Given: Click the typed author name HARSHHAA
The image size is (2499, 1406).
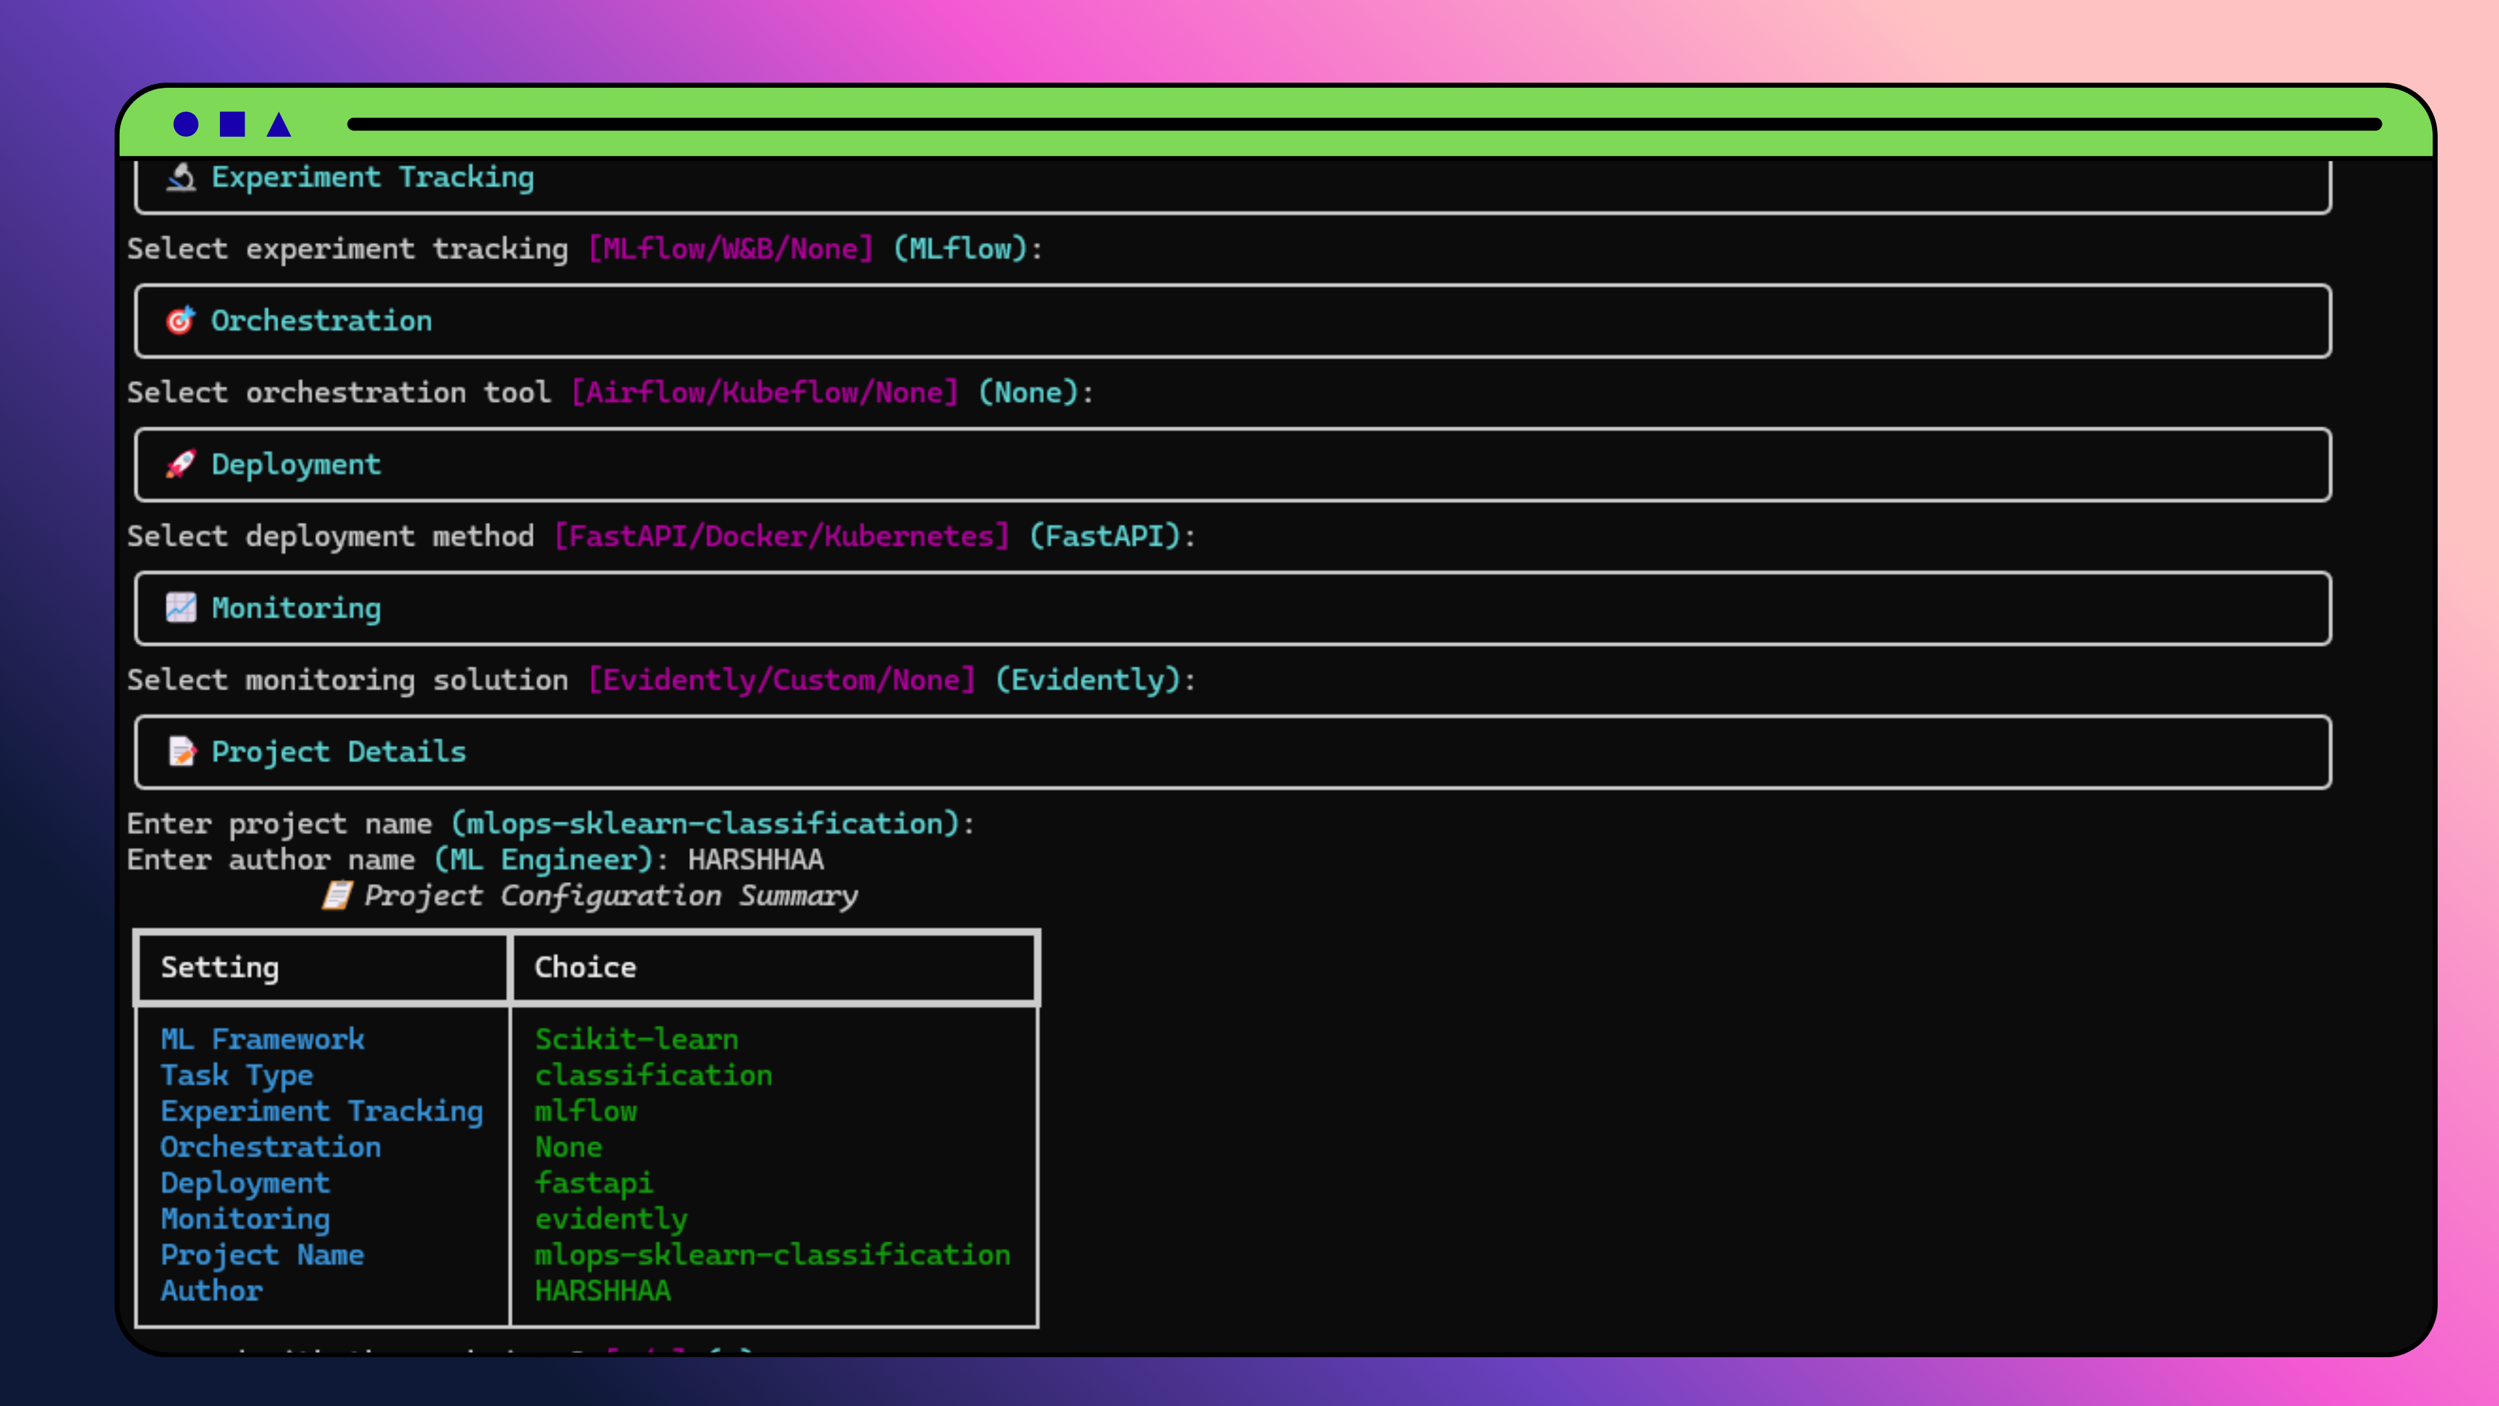Looking at the screenshot, I should click(756, 860).
